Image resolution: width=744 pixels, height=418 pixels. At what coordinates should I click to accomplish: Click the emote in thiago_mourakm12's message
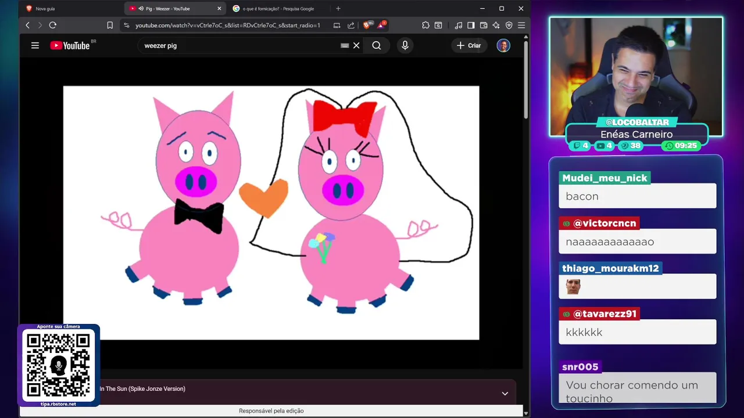point(573,287)
